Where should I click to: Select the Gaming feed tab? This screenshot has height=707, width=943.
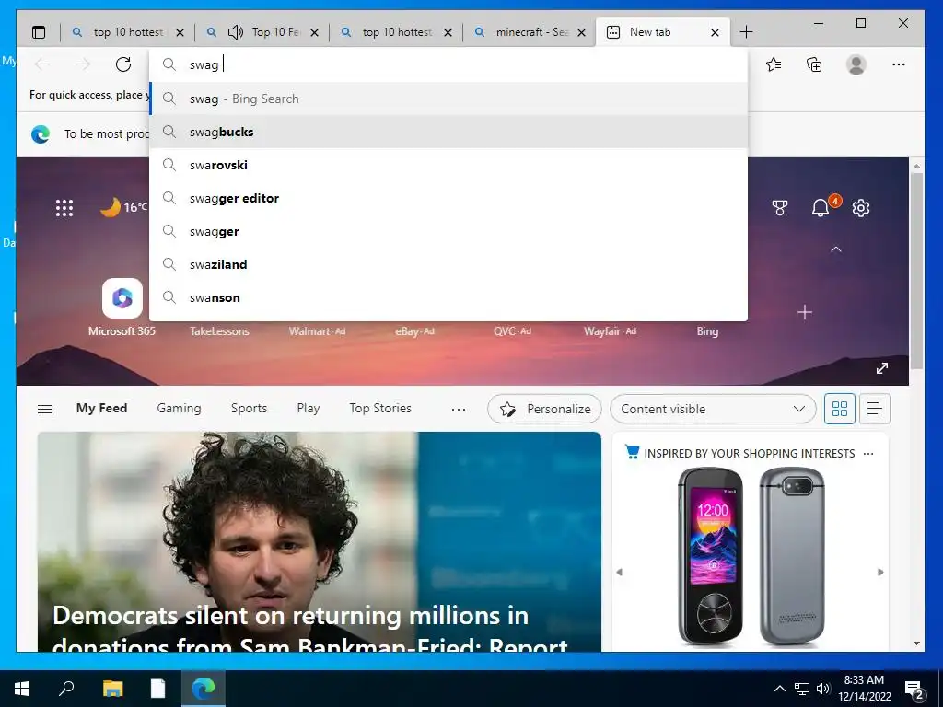179,408
